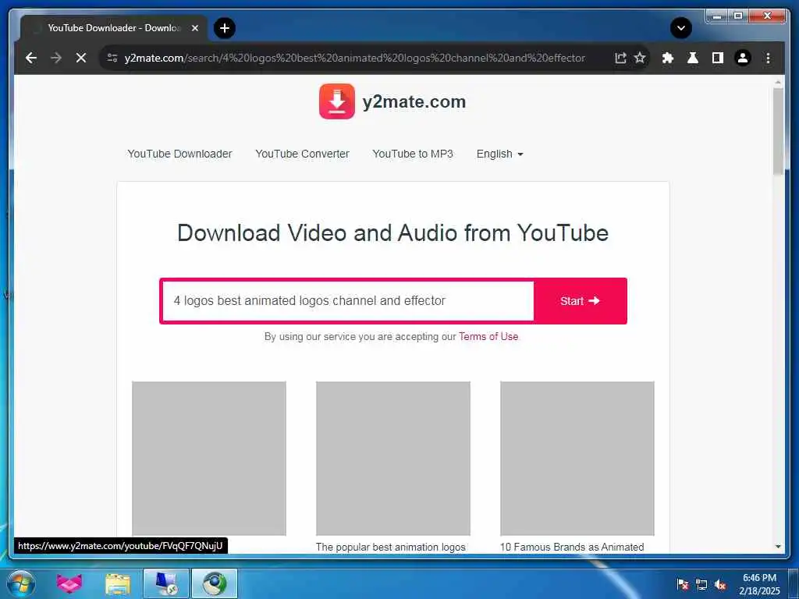
Task: Open thumbnail above 'The popular best animation logos'
Action: click(393, 458)
